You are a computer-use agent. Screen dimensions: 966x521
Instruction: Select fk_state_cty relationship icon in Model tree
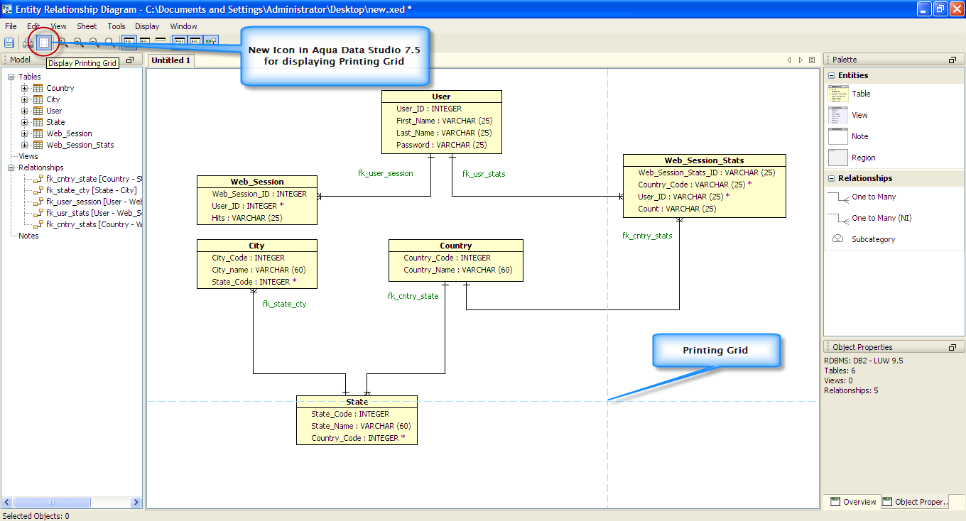pyautogui.click(x=39, y=190)
